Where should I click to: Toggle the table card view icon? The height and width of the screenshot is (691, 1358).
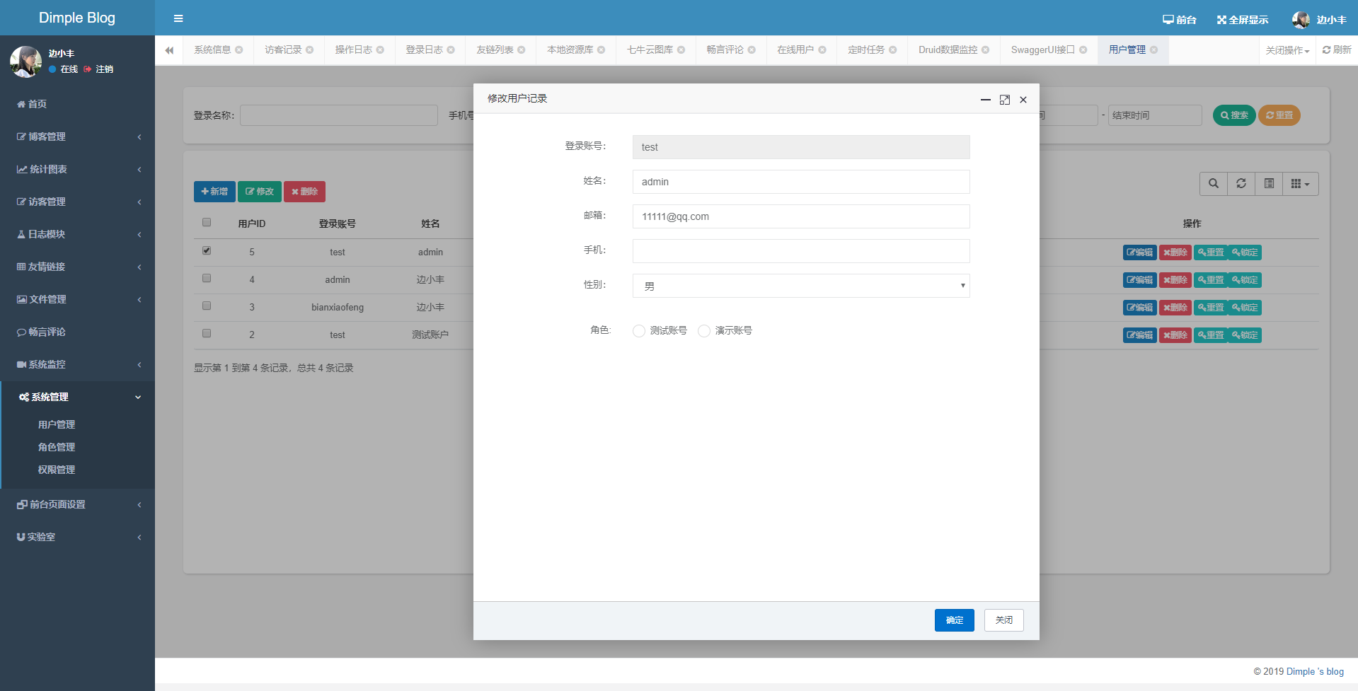1269,184
